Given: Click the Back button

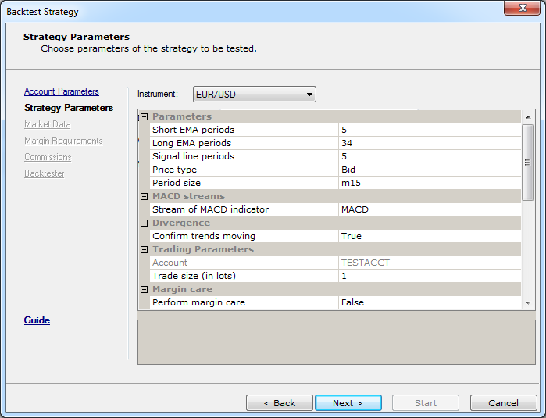Looking at the screenshot, I should pos(280,403).
